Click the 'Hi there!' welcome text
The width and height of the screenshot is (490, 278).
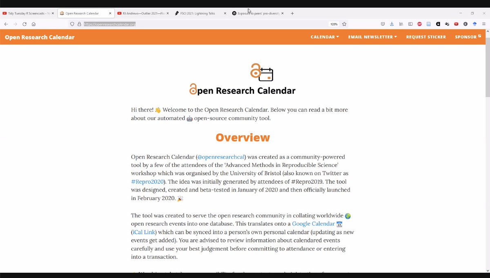point(143,110)
